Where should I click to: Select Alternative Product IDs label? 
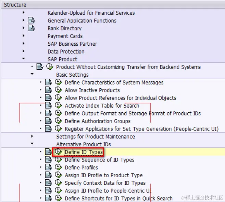click(x=84, y=144)
